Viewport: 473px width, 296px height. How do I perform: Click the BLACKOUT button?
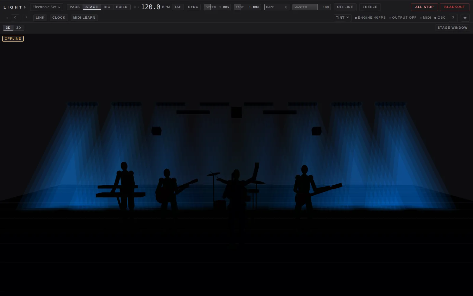point(455,7)
